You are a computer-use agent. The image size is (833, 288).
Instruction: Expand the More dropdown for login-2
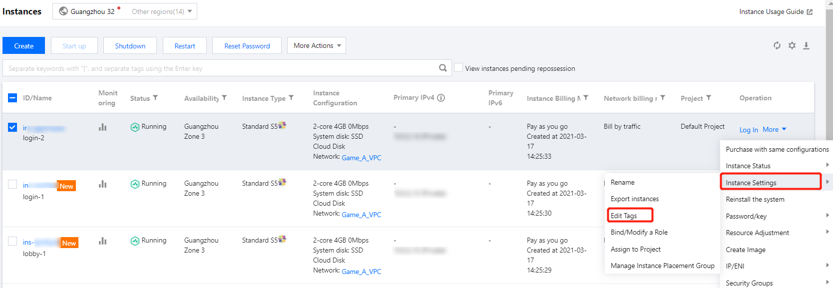click(x=774, y=129)
